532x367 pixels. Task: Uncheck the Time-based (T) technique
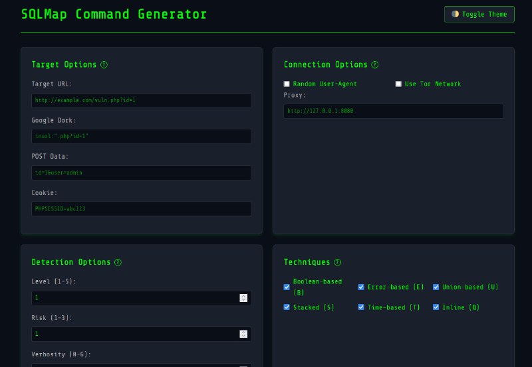(x=361, y=307)
